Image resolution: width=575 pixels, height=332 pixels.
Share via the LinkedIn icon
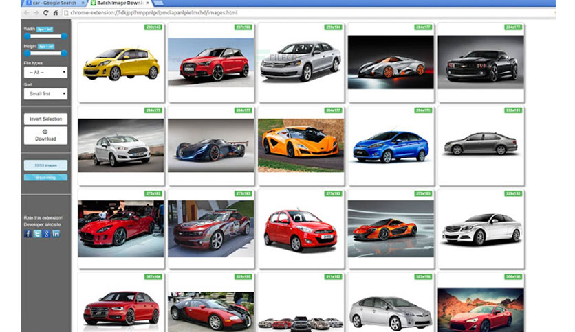point(56,234)
